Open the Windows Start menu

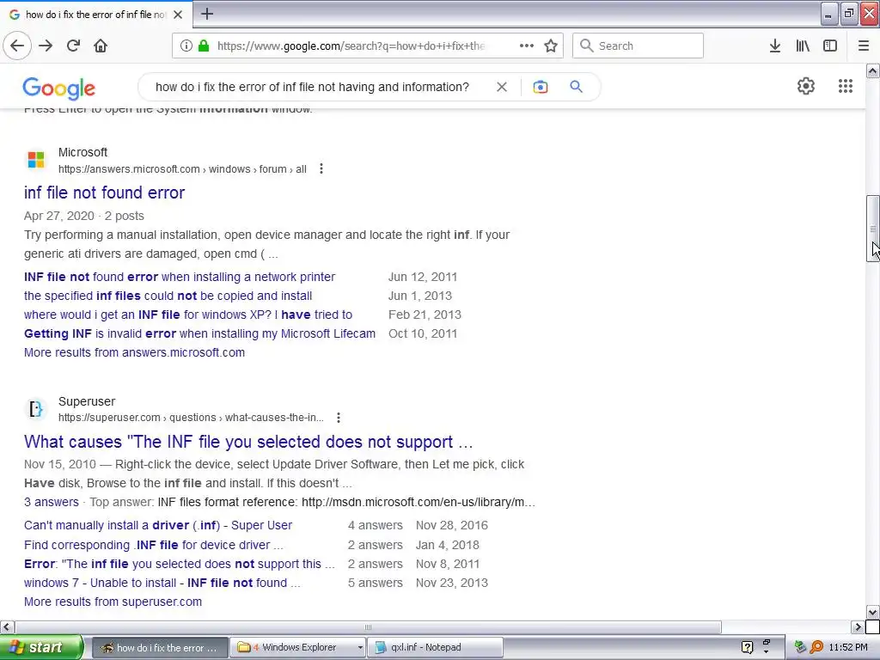(40, 647)
